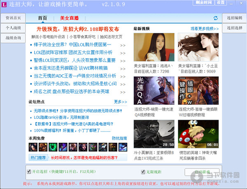Click the purple L app logo
The height and width of the screenshot is (189, 247).
(x=4, y=5)
